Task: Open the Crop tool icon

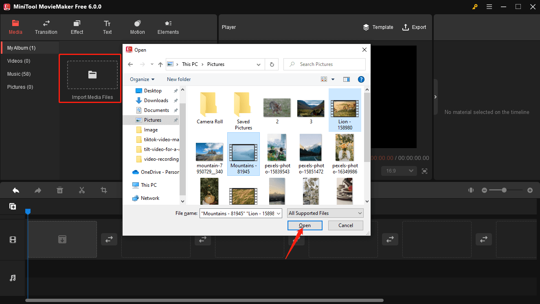Action: (x=103, y=190)
